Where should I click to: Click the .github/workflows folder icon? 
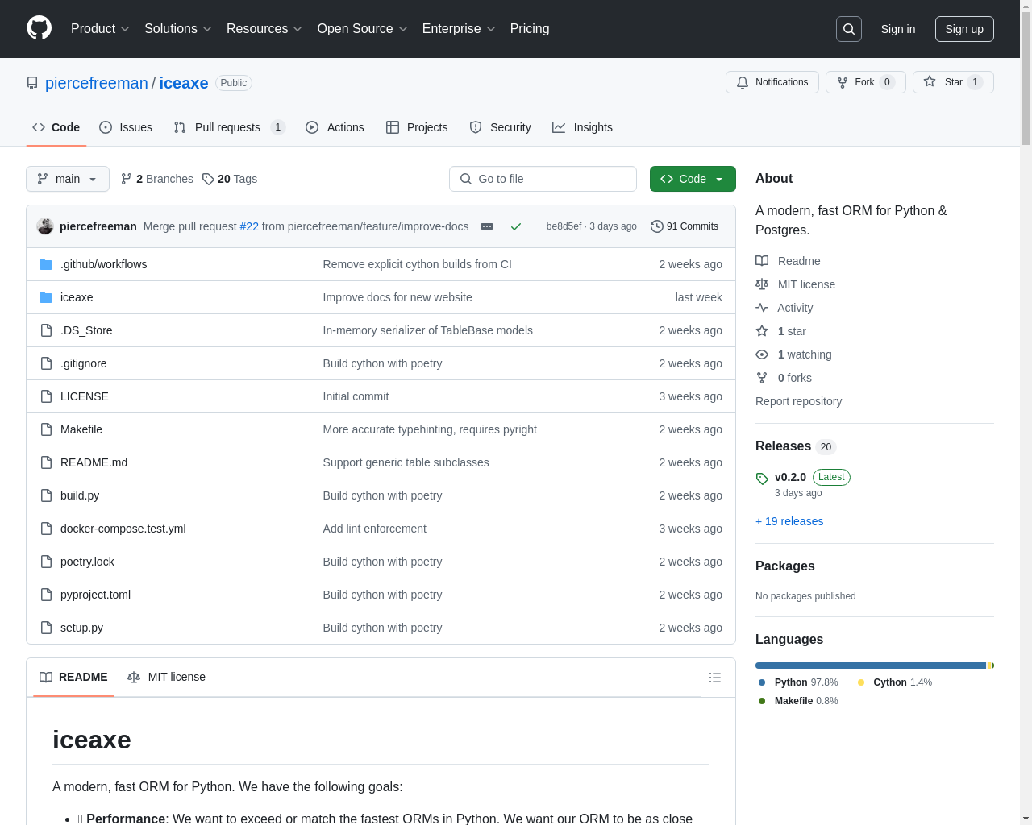pyautogui.click(x=46, y=264)
